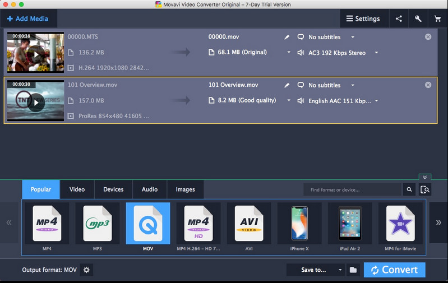Viewport: 448px width, 283px height.
Task: Switch to the Popular tab
Action: 41,189
